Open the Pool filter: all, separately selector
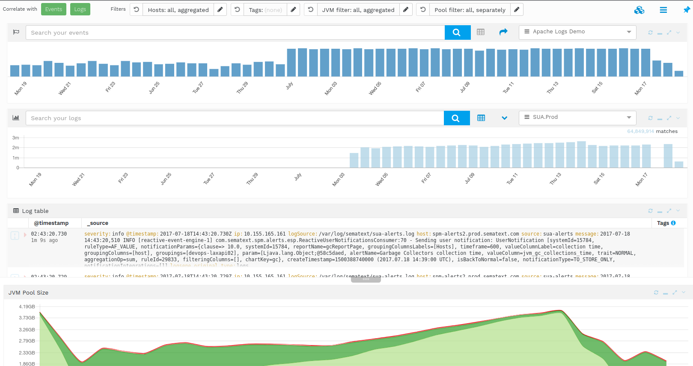 click(470, 9)
